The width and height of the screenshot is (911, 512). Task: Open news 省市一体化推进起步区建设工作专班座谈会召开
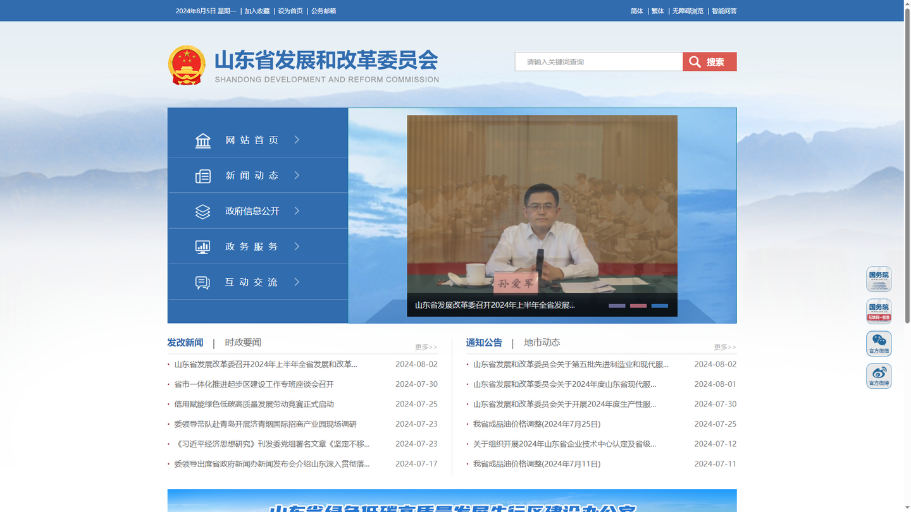(254, 384)
